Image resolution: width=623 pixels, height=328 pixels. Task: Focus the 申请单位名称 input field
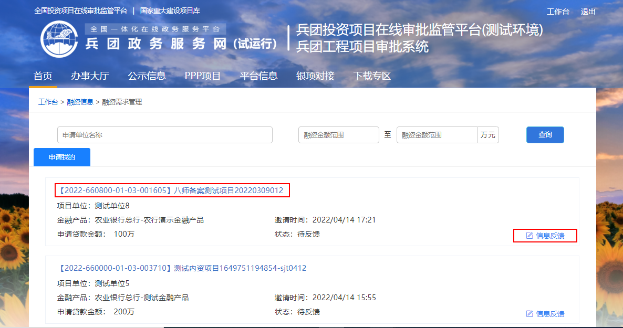pyautogui.click(x=164, y=135)
